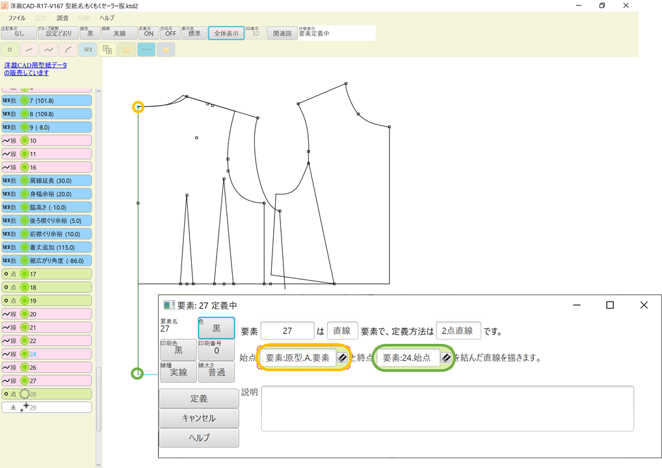This screenshot has height=468, width=662.
Task: Open the 2点直線 definition method selector
Action: click(x=459, y=330)
